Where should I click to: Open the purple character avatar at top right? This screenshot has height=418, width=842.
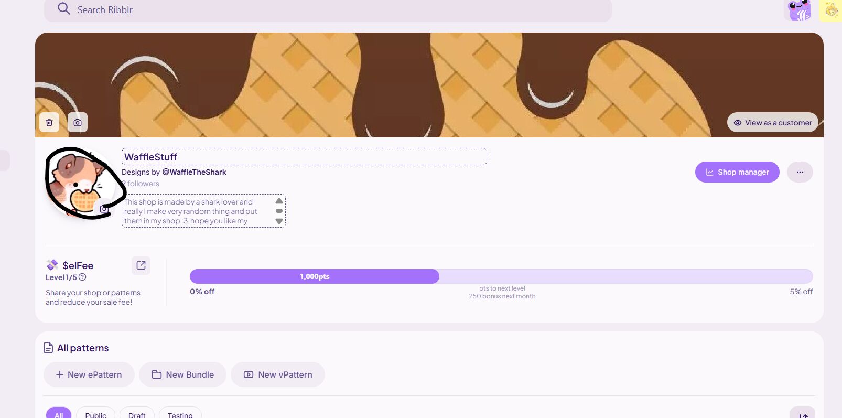tap(798, 10)
